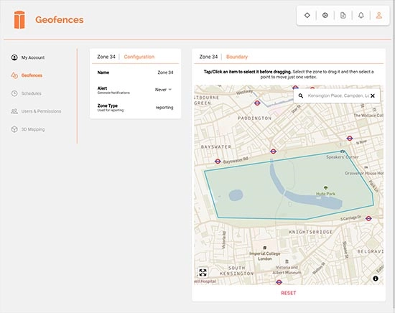Click the locate target icon in toolbar
The image size is (395, 313).
pos(325,15)
